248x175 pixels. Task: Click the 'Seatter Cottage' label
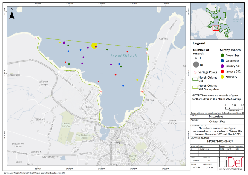[x=172, y=122]
